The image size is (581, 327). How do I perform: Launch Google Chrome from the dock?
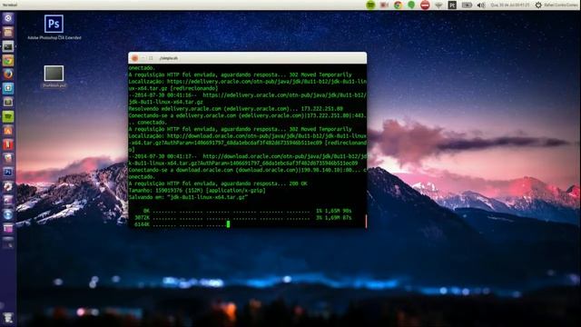(8, 61)
